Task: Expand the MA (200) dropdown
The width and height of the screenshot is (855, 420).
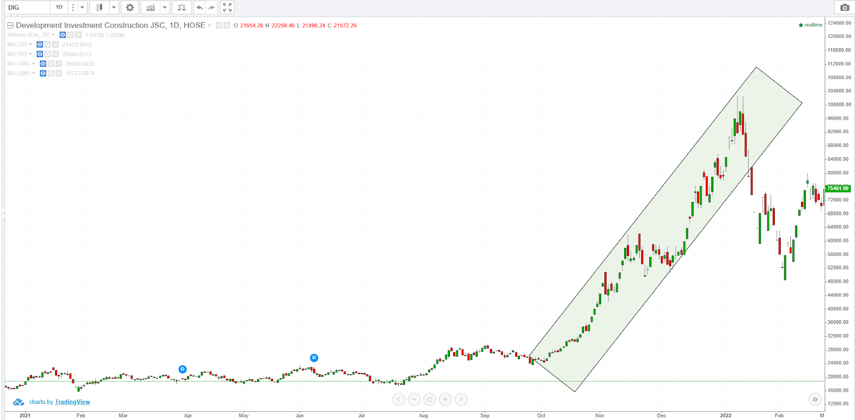Action: tap(33, 74)
